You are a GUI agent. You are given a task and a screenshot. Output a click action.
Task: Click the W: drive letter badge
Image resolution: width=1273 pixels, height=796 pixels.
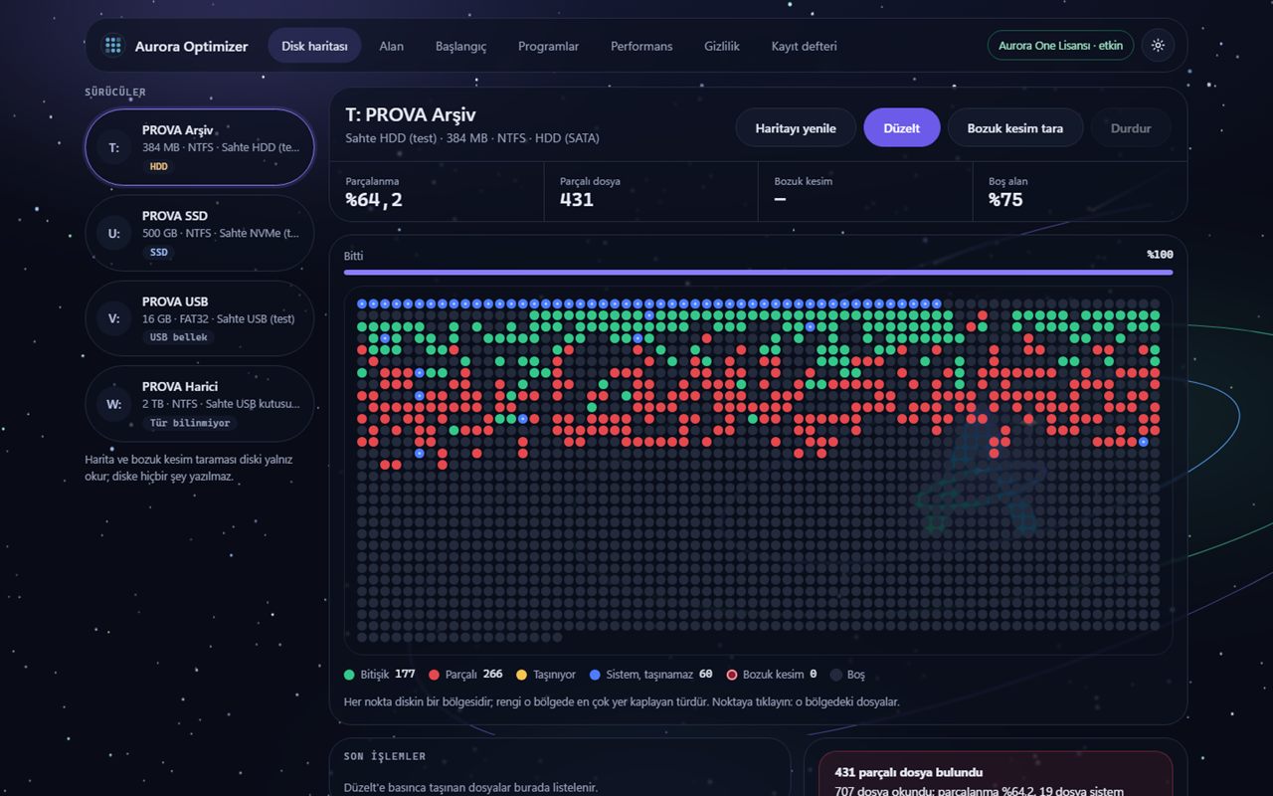[x=114, y=404]
